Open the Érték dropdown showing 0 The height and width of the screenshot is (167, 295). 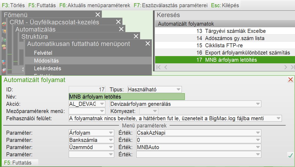click(199, 140)
